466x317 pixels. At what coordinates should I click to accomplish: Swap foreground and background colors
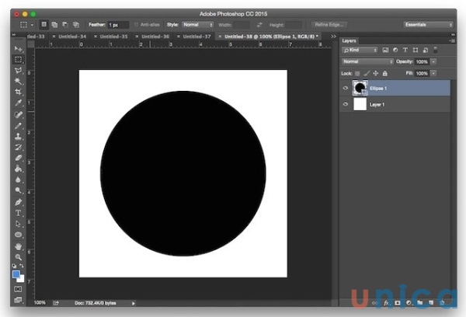22,266
